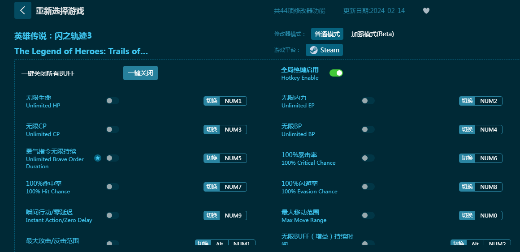This screenshot has height=252, width=520.
Task: Click the Steam logo icon
Action: pyautogui.click(x=313, y=50)
